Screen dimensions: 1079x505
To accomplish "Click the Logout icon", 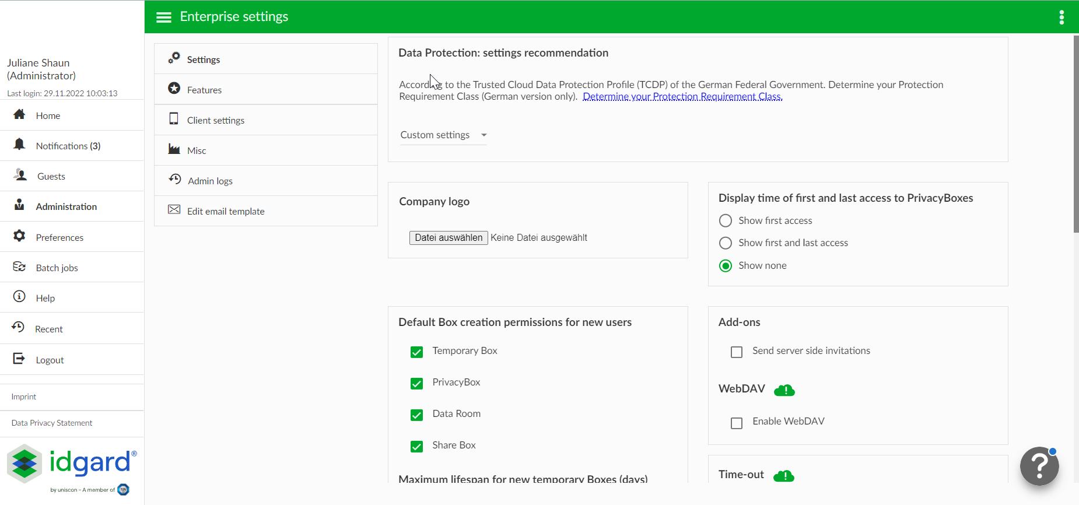I will (19, 359).
